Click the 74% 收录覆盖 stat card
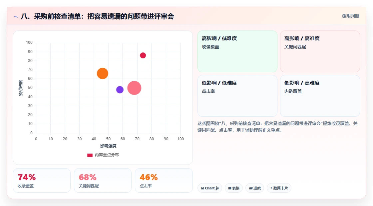Image resolution: width=373 pixels, height=206 pixels. [x=42, y=180]
